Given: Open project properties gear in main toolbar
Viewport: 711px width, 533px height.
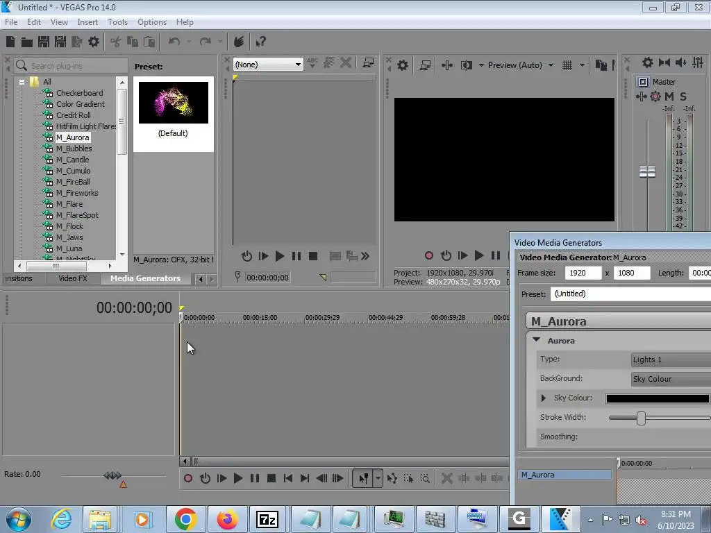Looking at the screenshot, I should point(94,42).
